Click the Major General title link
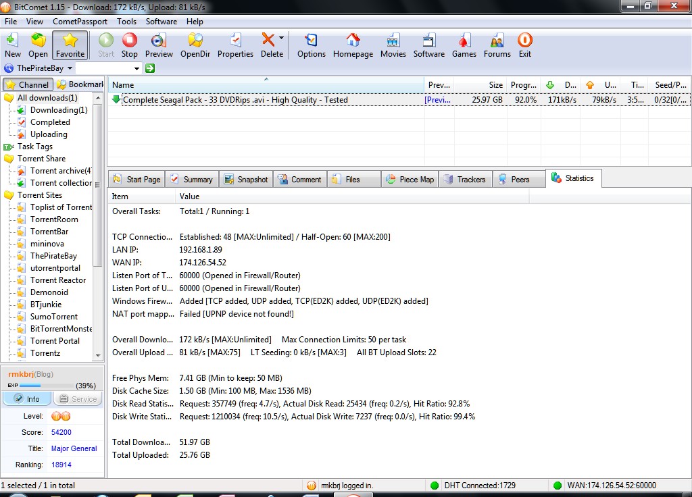Screen dimensions: 692x497 (x=74, y=448)
